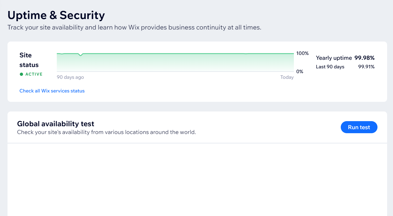Click the '90 days ago' chart label
393x216 pixels.
[x=70, y=77]
